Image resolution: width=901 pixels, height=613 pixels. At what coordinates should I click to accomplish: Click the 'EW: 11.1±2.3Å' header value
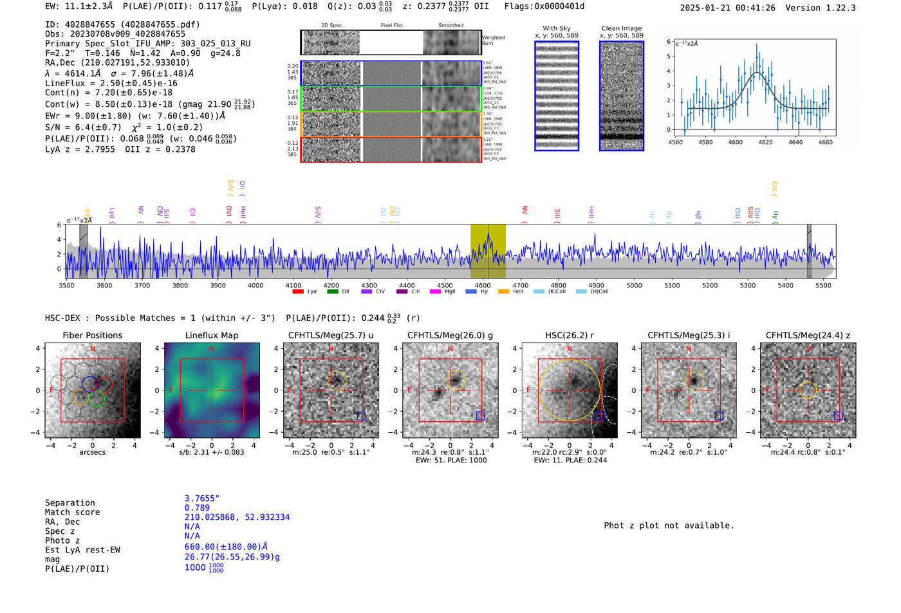(x=79, y=6)
